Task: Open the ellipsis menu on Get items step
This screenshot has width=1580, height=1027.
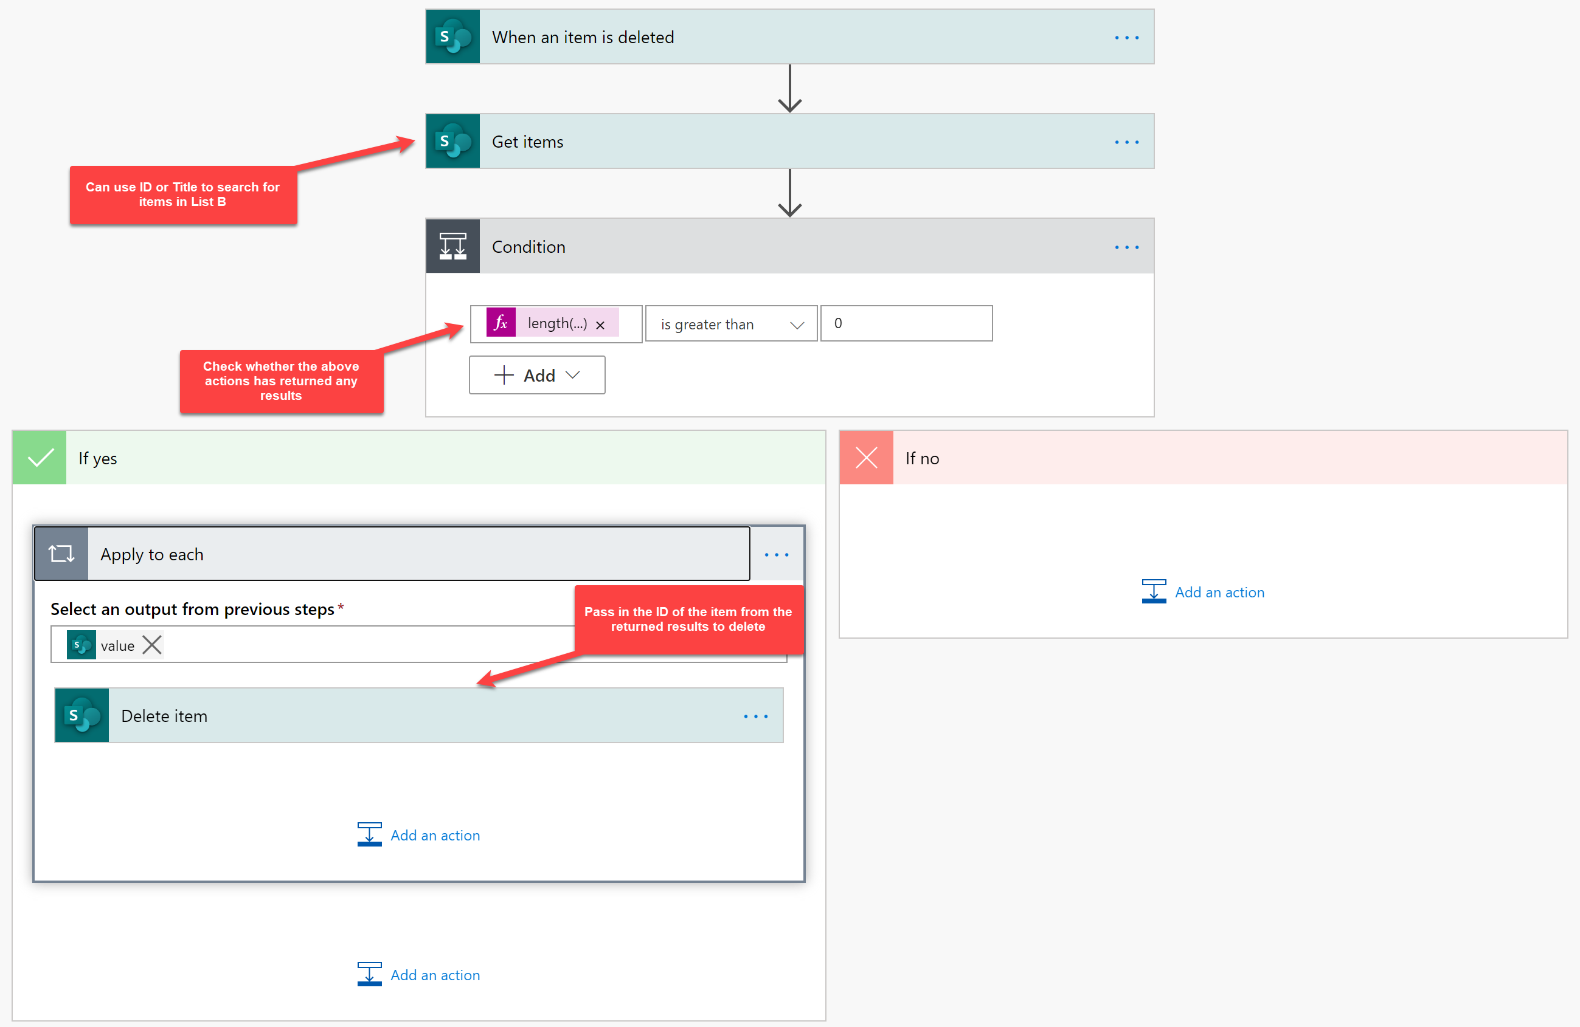Action: click(x=1128, y=140)
